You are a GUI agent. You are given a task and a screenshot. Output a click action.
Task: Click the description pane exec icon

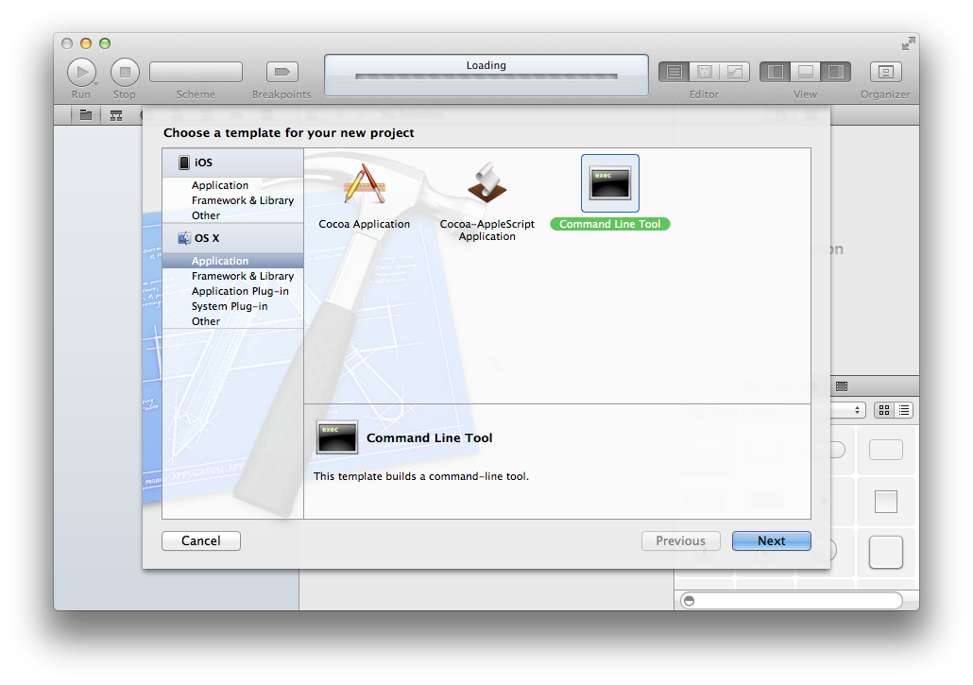337,438
